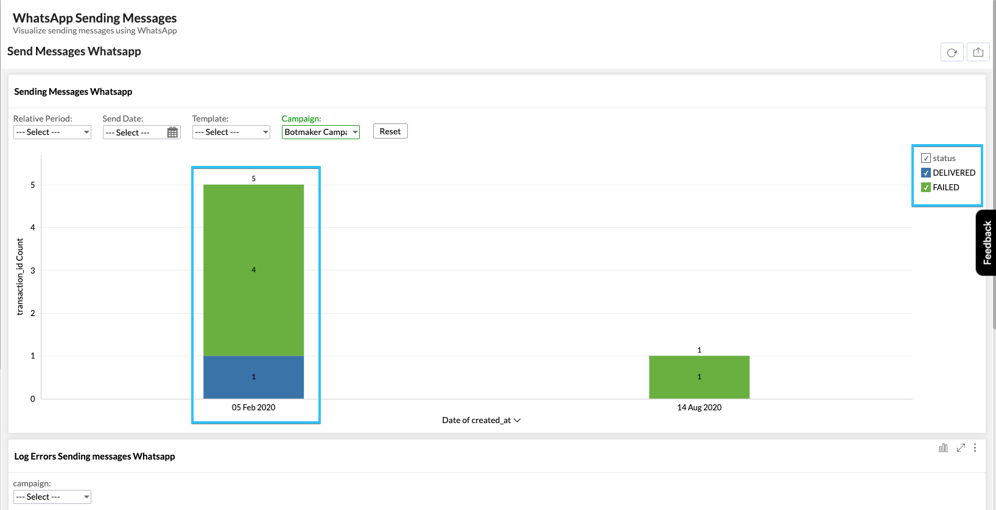
Task: Click the "Template:" filter label
Action: click(211, 119)
